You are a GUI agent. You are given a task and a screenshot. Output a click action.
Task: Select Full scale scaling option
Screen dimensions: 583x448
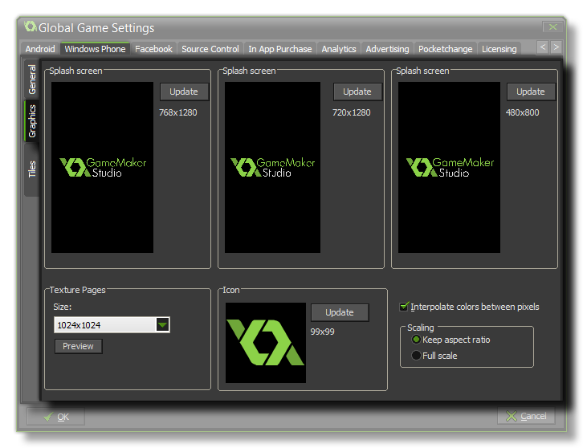(x=416, y=356)
